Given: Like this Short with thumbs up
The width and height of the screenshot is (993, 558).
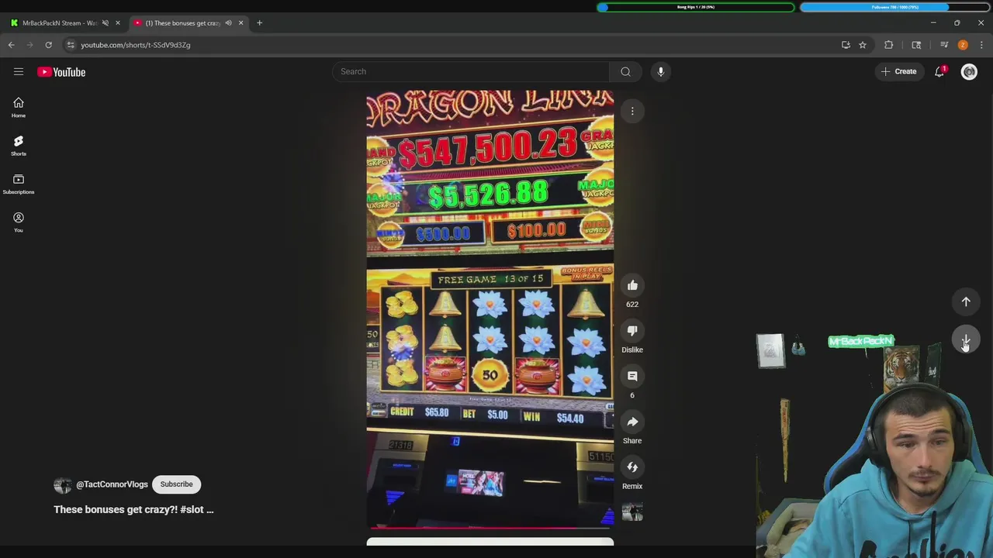Looking at the screenshot, I should point(632,285).
